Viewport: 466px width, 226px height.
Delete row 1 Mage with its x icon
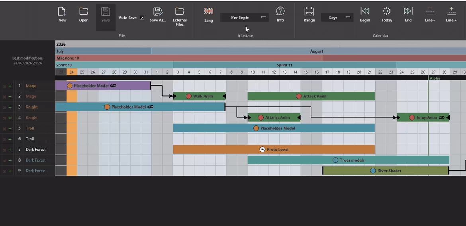tap(4, 86)
